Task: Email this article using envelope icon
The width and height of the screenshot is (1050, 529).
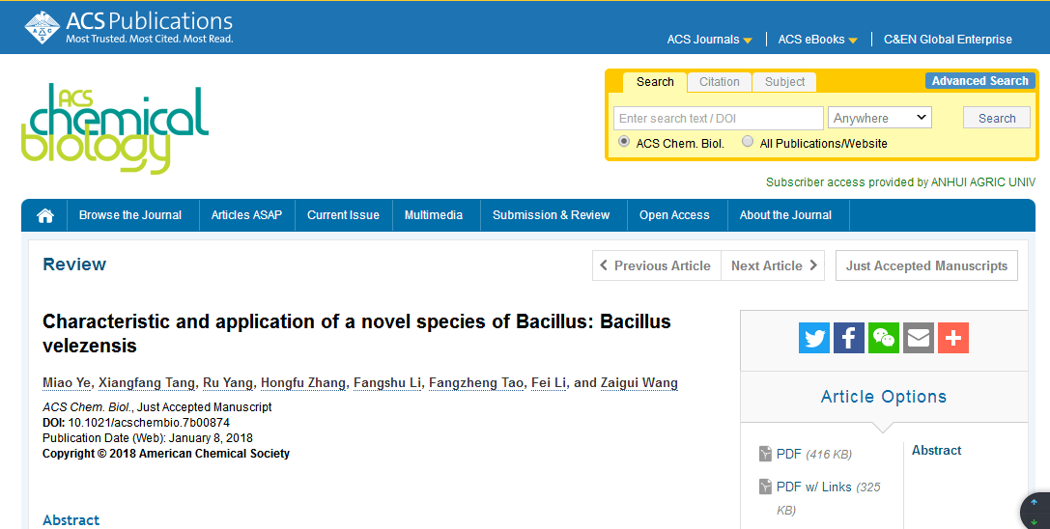Action: [919, 338]
